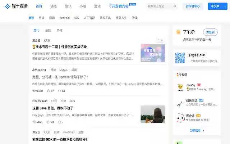Screen dimensions: 230x144
Task: Open article 前端监控 SDK 的一些技术要点原理分析
Action: tap(60, 139)
